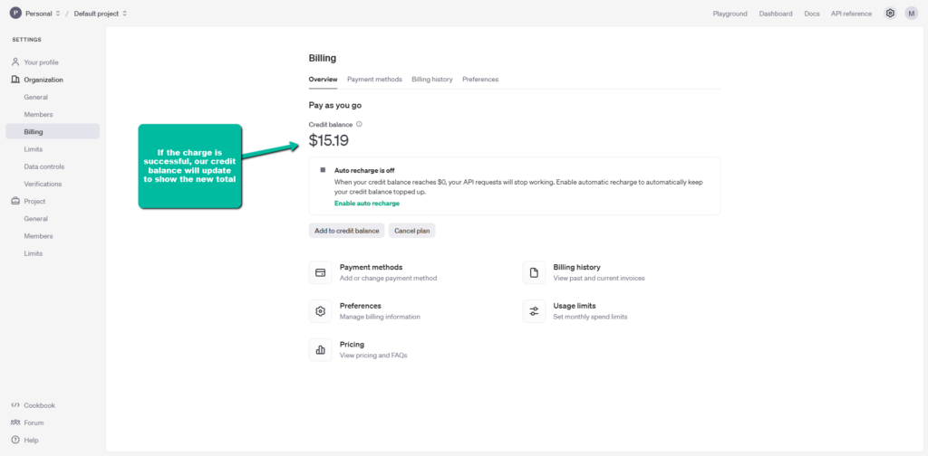The height and width of the screenshot is (456, 928).
Task: Open Playground in top navigation
Action: click(x=730, y=14)
